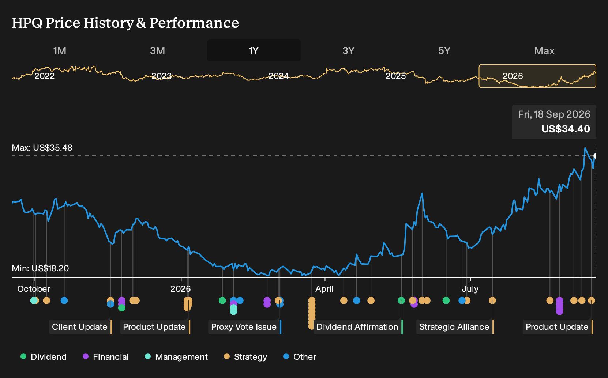
Task: Click the US$34.40 tooltip price
Action: coord(566,129)
